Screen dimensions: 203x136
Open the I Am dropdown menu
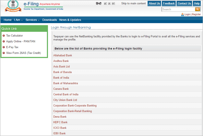pos(18,20)
